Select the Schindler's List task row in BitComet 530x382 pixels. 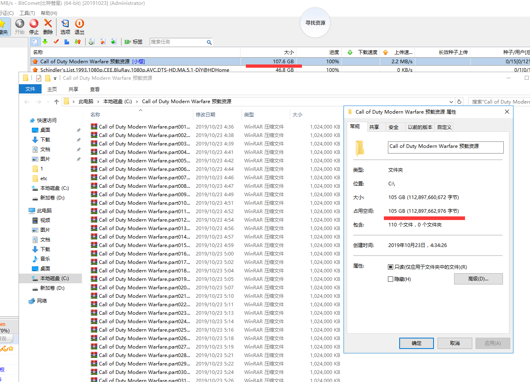[281, 70]
